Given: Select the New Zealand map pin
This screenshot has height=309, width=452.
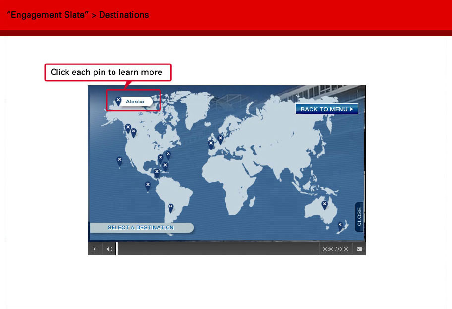Looking at the screenshot, I should pyautogui.click(x=340, y=226).
